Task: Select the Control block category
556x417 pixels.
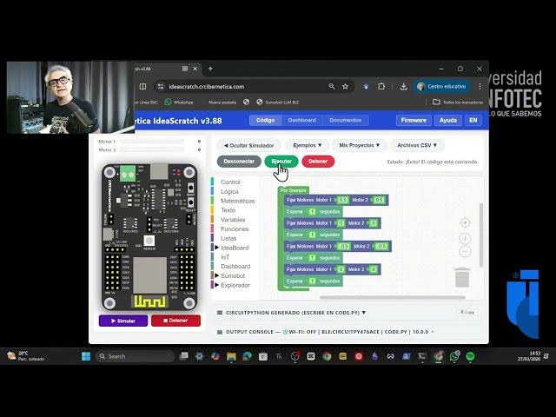Action: (x=230, y=182)
